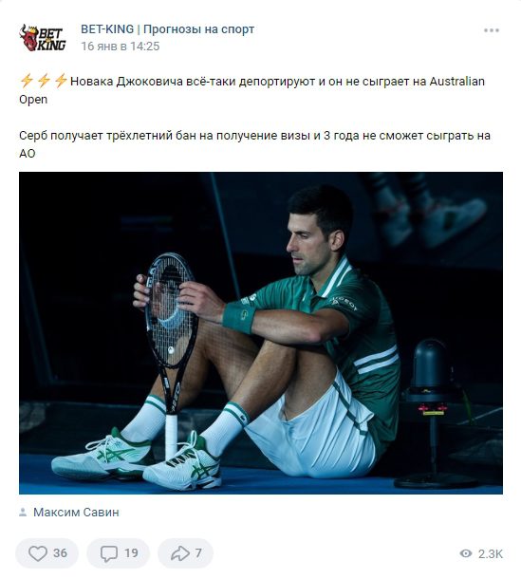This screenshot has width=521, height=579.
Task: Click the word Open in post text
Action: 33,100
